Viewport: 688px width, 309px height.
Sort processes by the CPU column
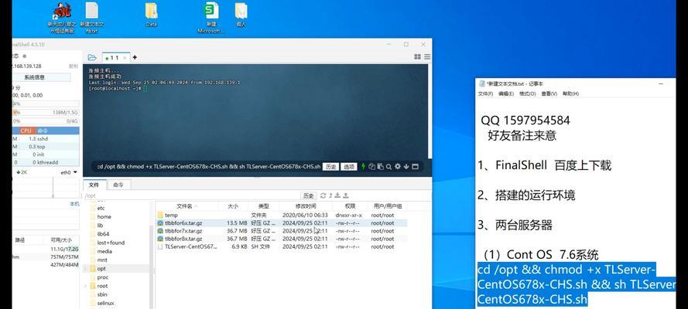[26, 131]
